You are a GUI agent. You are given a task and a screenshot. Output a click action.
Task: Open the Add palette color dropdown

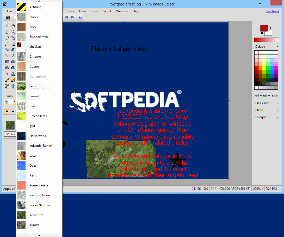click(x=258, y=95)
